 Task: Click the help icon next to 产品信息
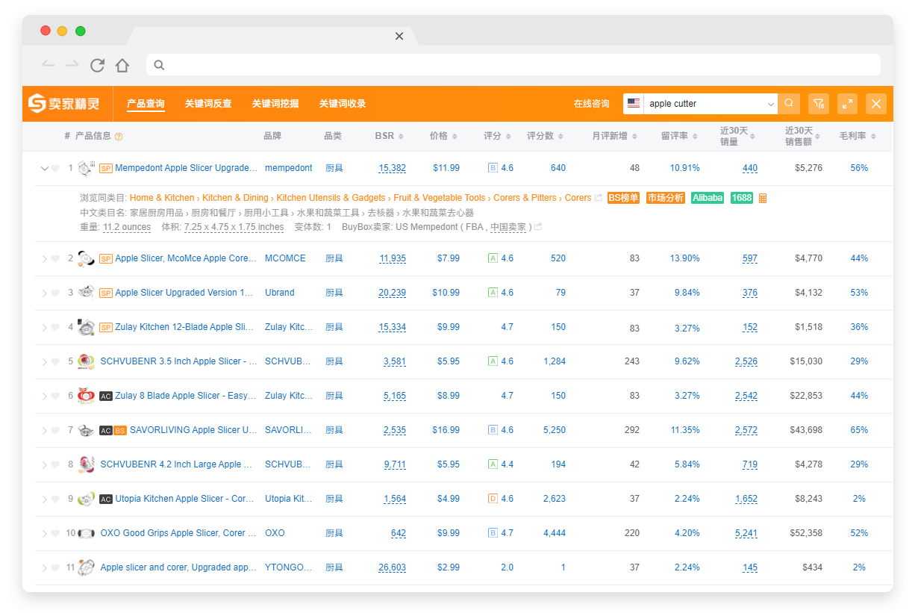pos(119,137)
